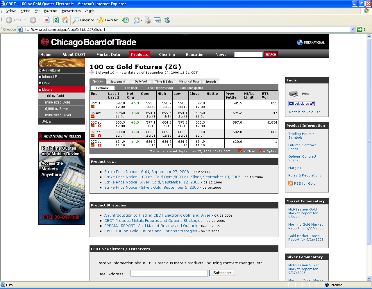Image resolution: width=372 pixels, height=289 pixels.
Task: Select the Live Options Book sub-tab
Action: click(161, 88)
